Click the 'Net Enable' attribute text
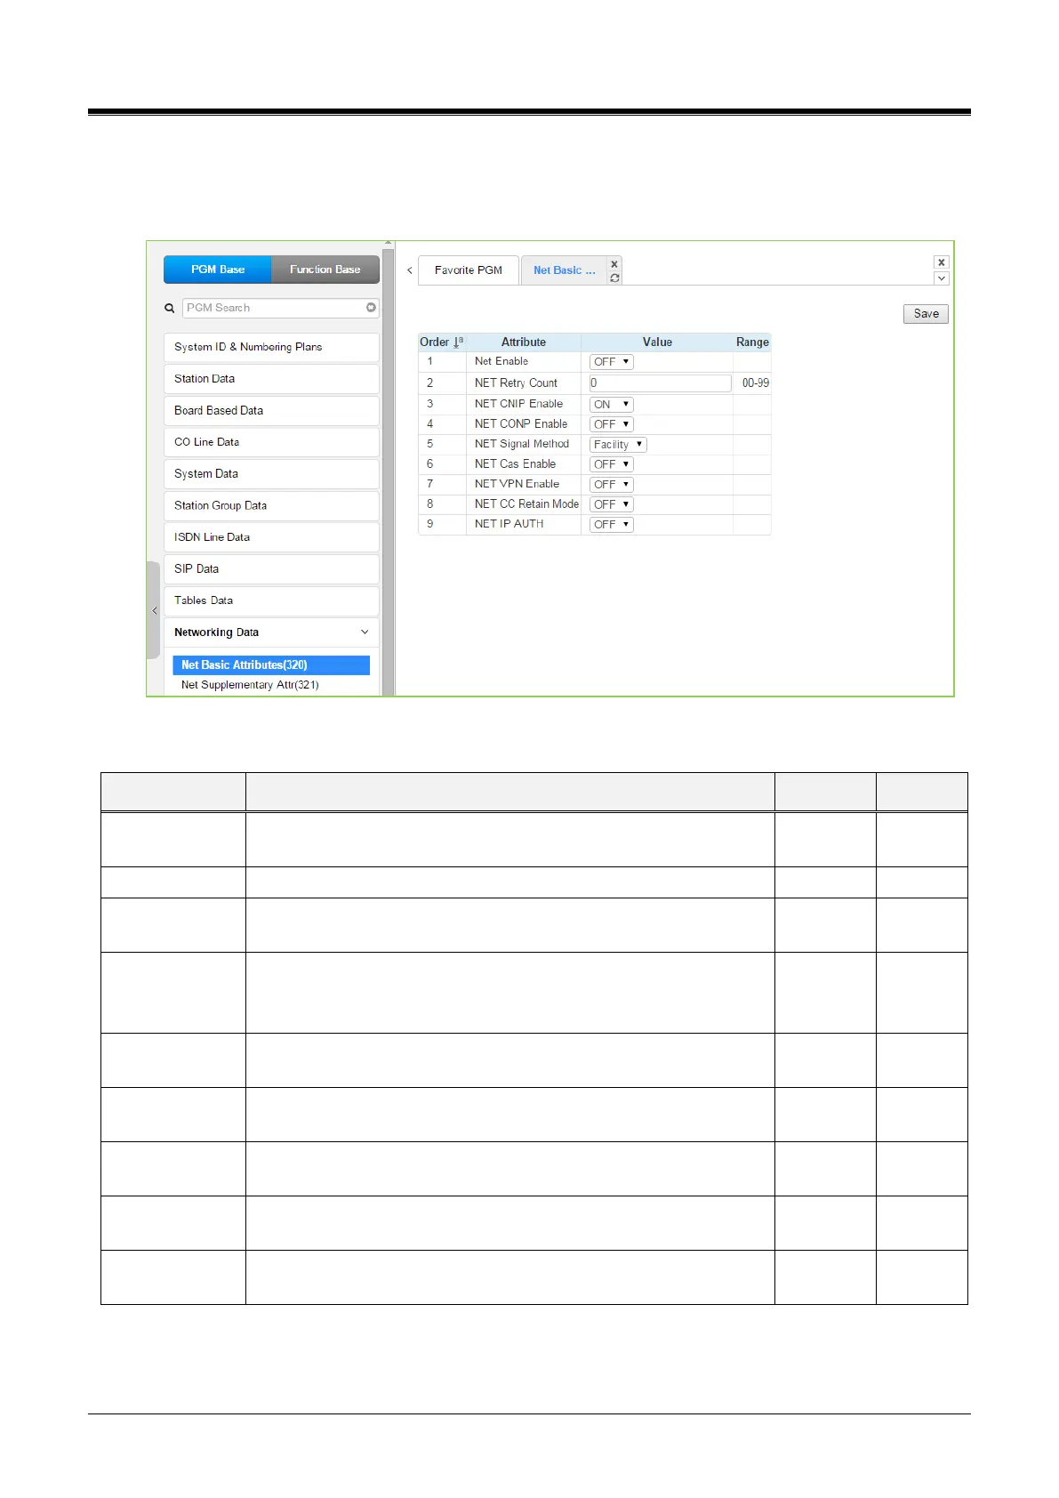1059x1498 pixels. pos(501,361)
